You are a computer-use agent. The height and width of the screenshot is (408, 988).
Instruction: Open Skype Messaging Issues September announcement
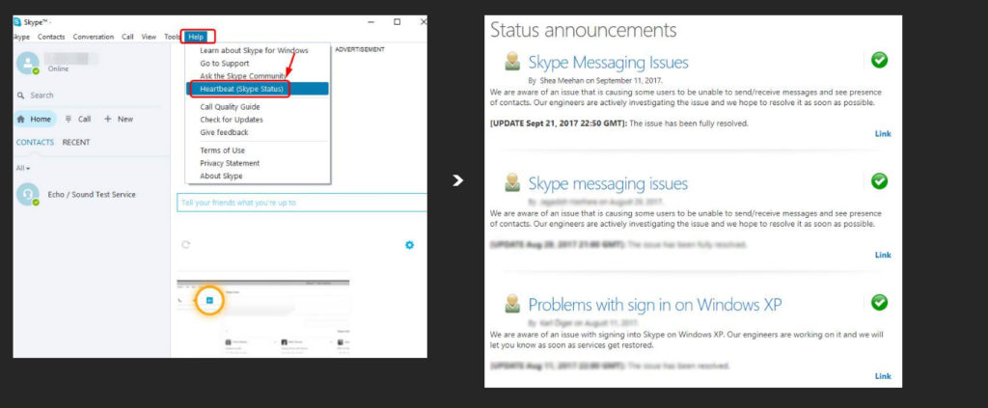(608, 63)
